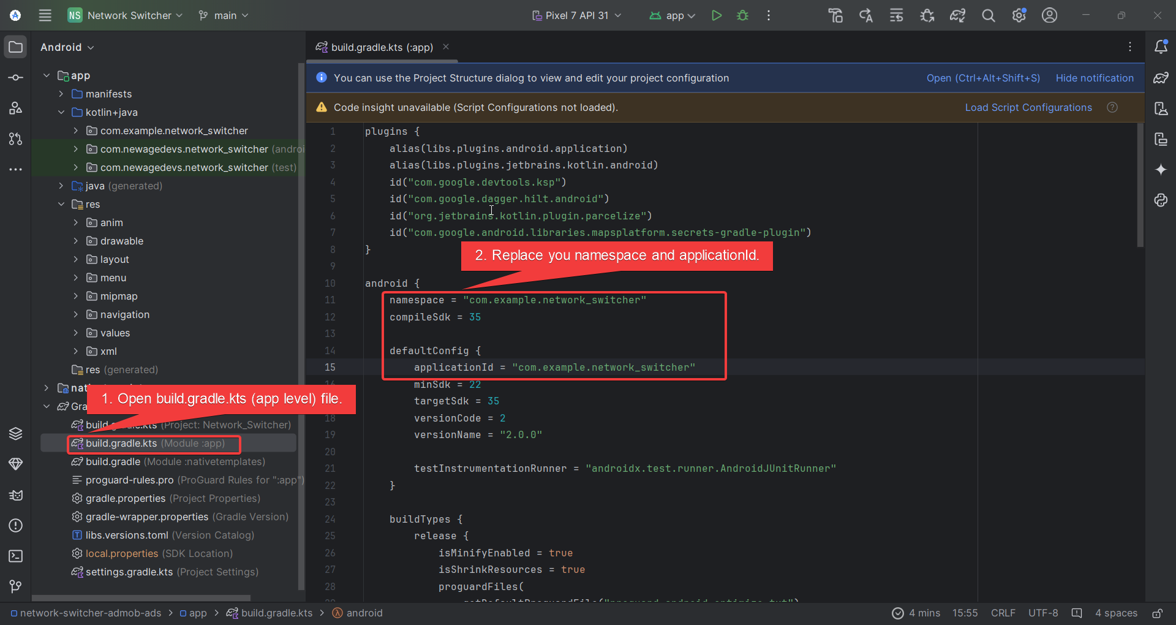
Task: Open the Pixel 7 API 31 device dropdown
Action: pos(576,15)
